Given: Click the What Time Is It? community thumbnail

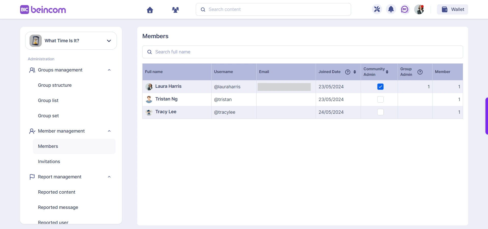Looking at the screenshot, I should (36, 41).
